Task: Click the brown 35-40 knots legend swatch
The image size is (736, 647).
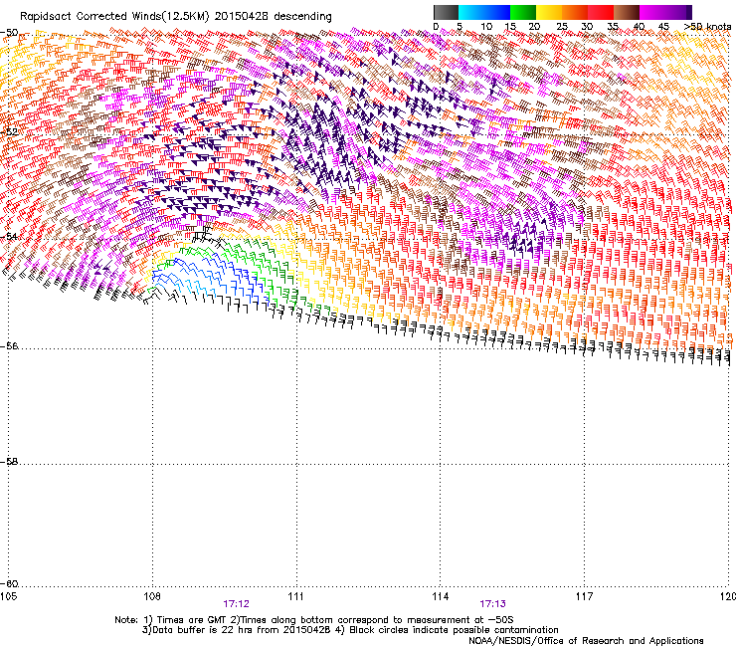Action: 627,12
